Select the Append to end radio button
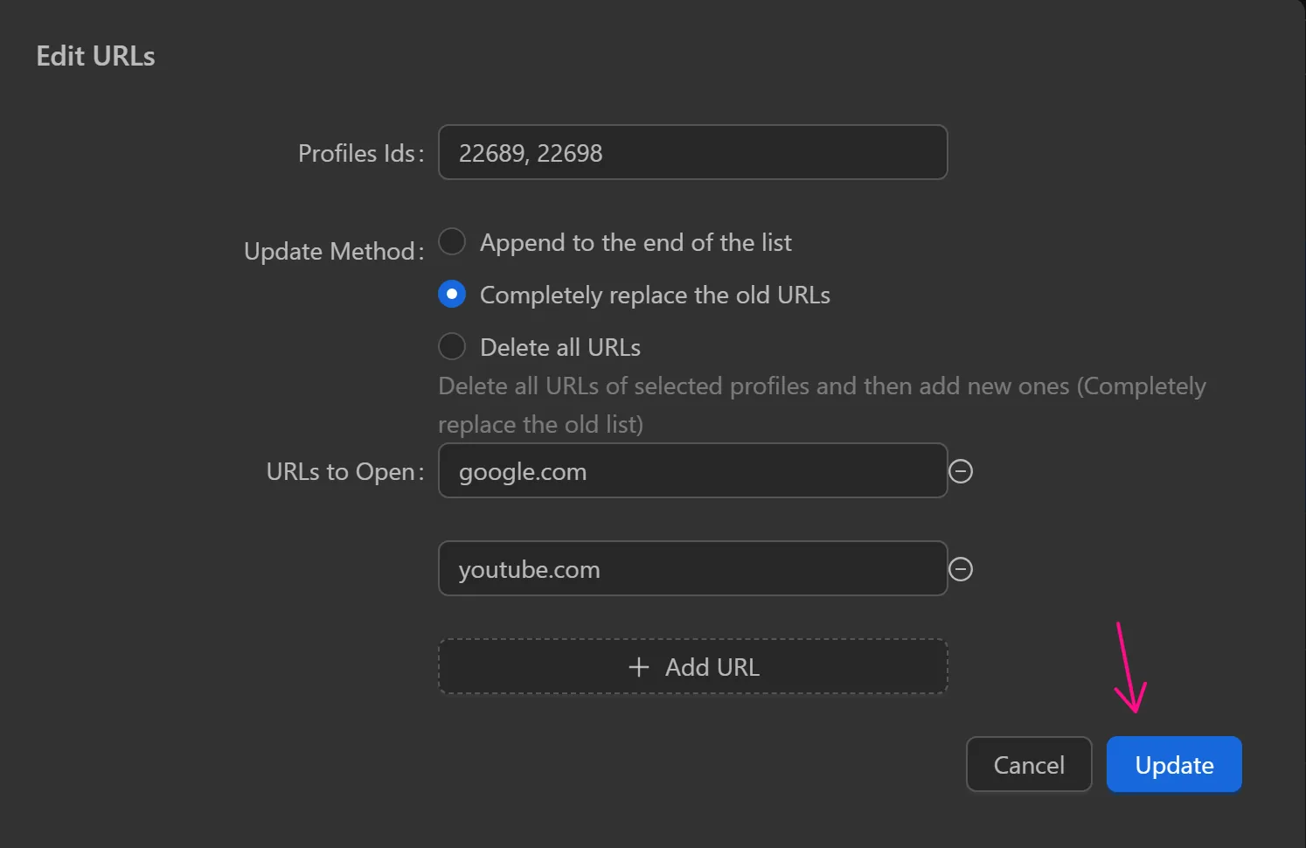This screenshot has width=1306, height=848. point(452,241)
